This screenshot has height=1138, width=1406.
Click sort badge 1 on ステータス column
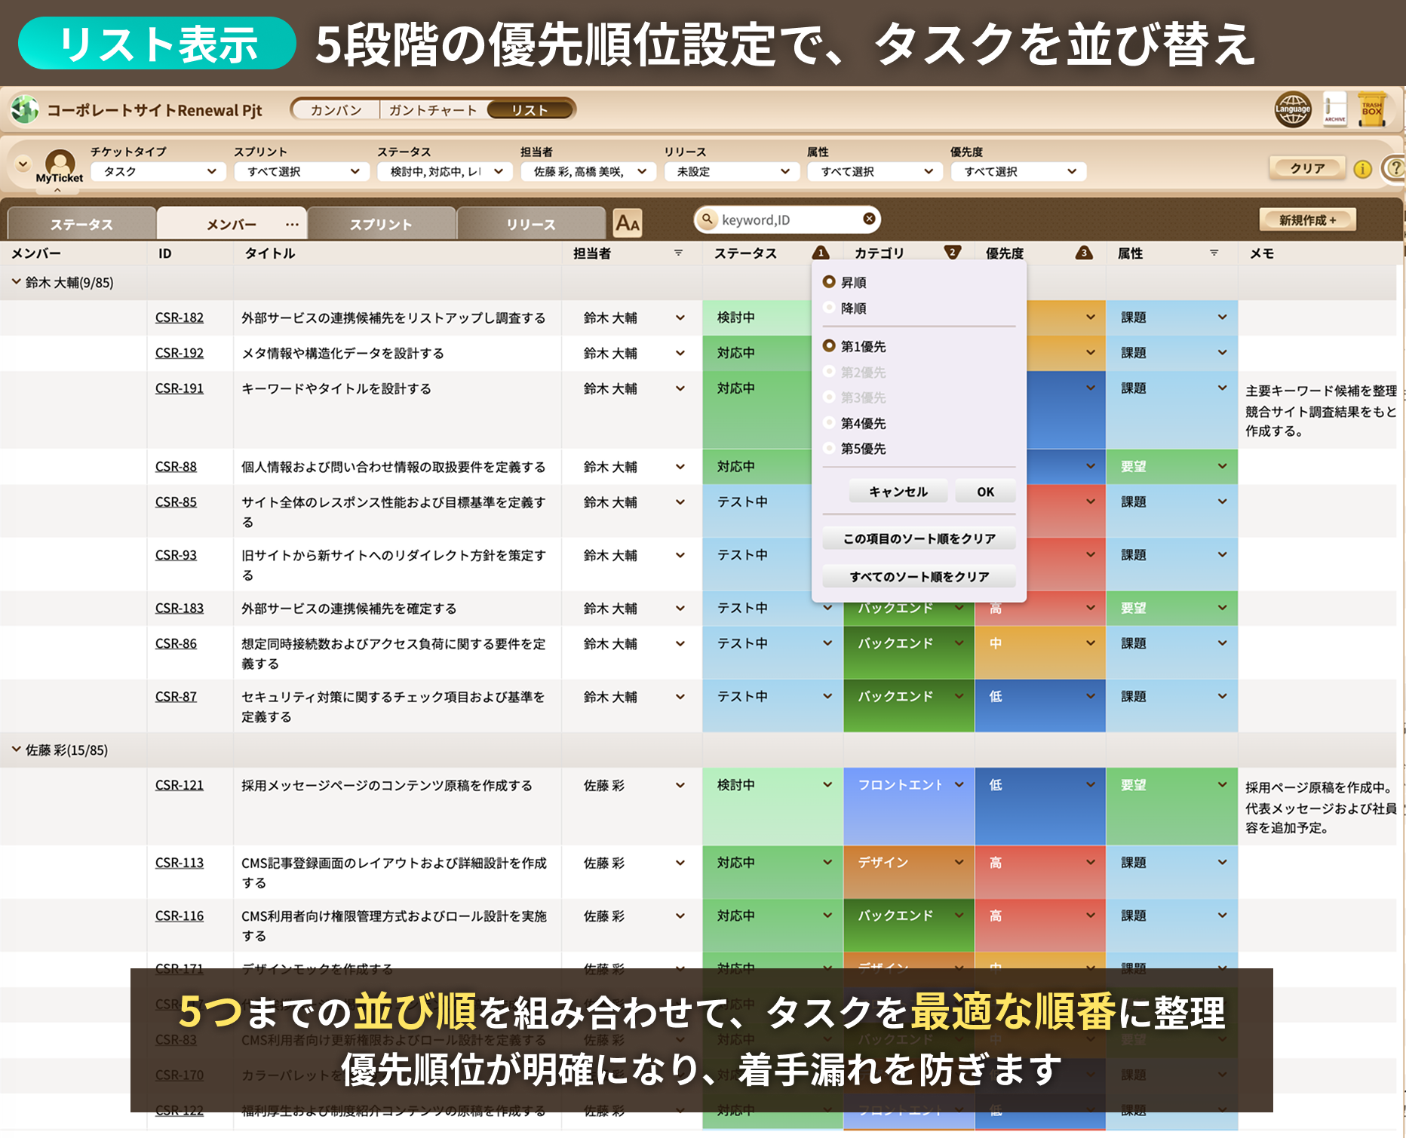tap(821, 253)
